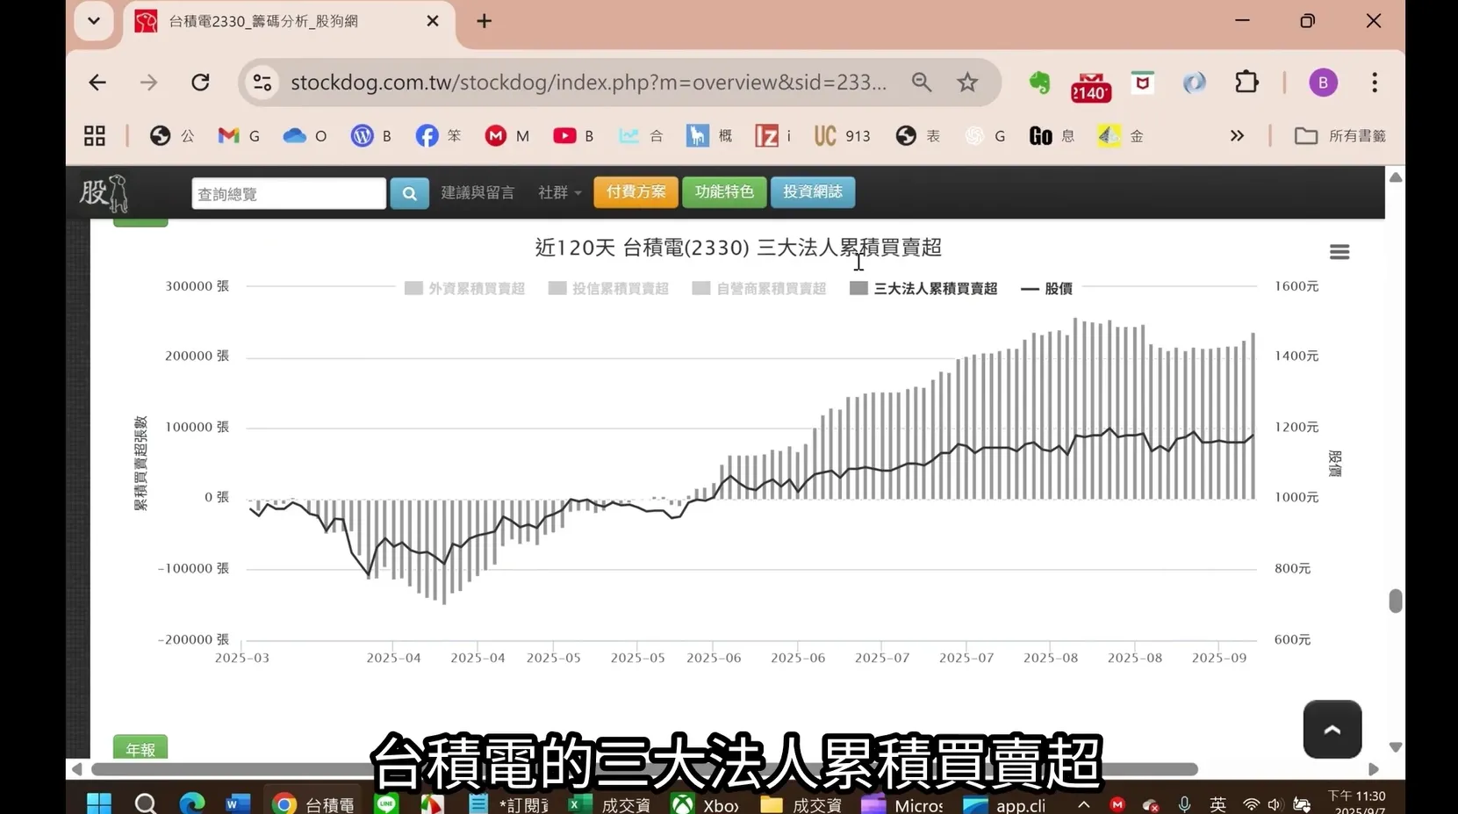This screenshot has width=1458, height=814.
Task: Toggle 投信累積買賣超 legend series
Action: tap(608, 289)
